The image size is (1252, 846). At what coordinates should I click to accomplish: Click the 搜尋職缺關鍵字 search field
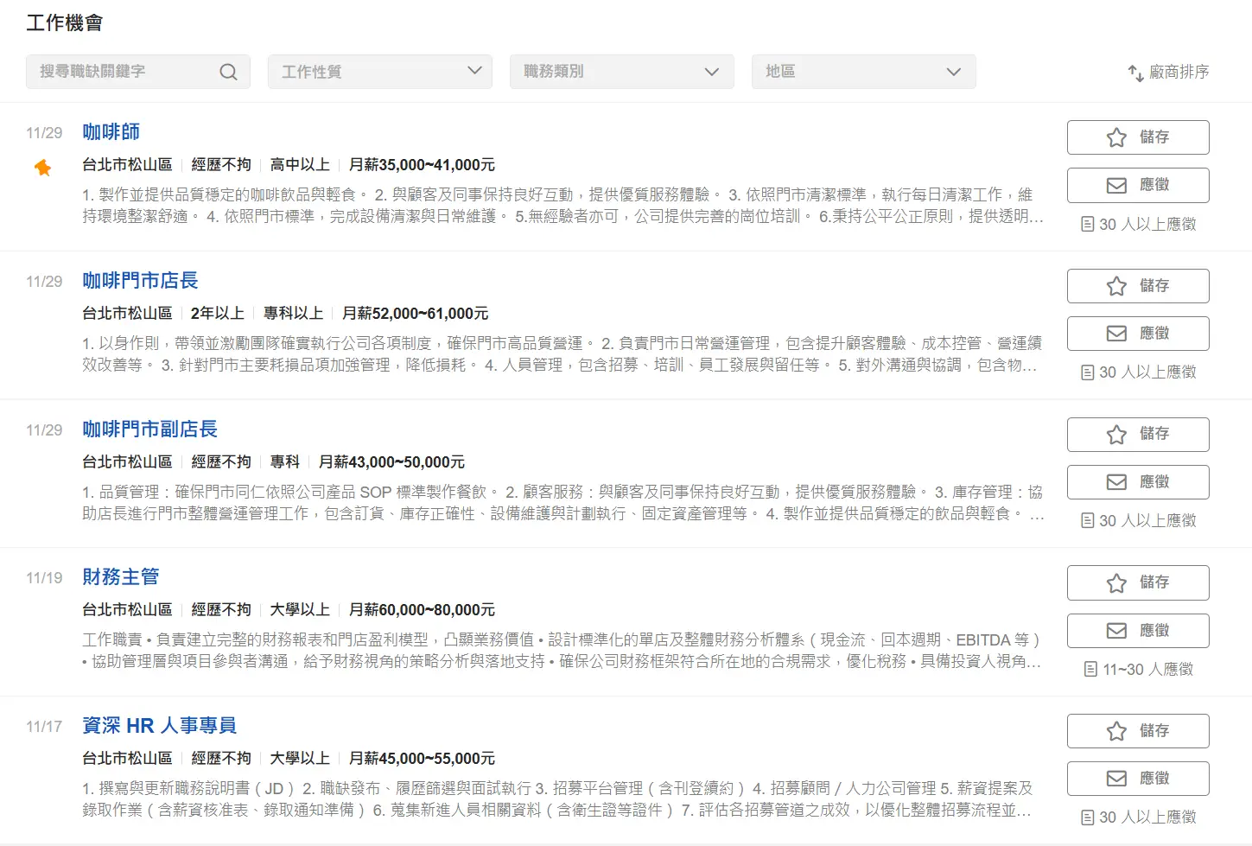point(125,72)
